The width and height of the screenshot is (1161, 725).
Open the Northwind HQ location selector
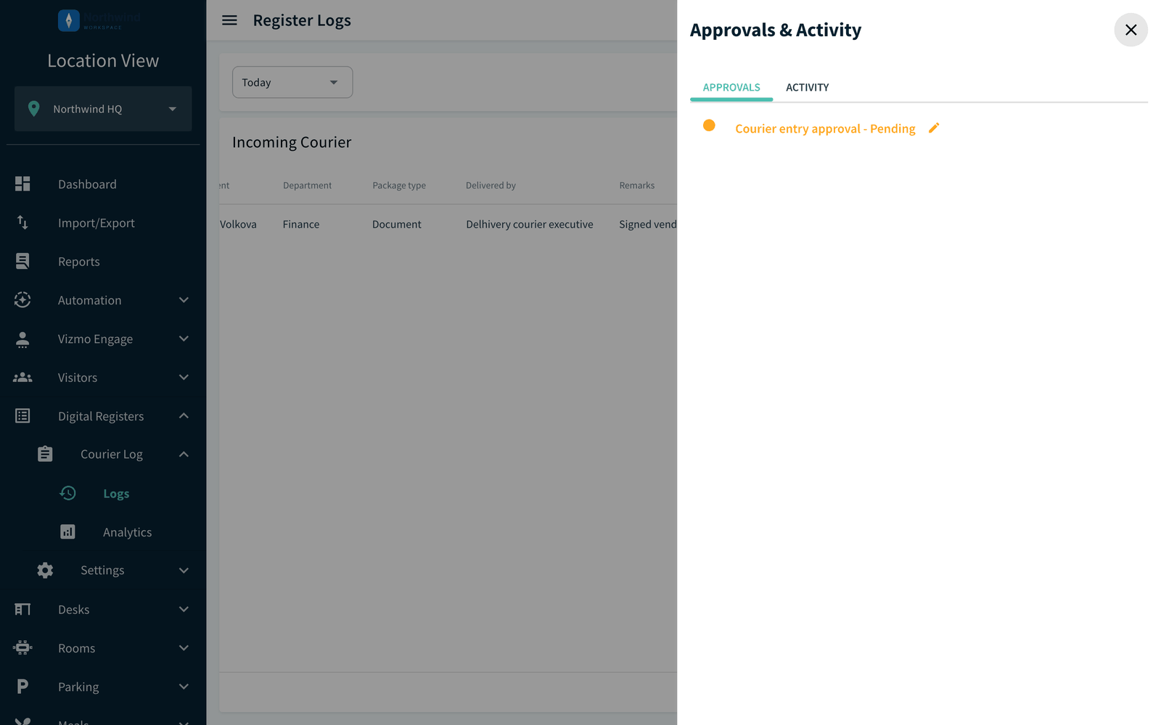point(103,109)
